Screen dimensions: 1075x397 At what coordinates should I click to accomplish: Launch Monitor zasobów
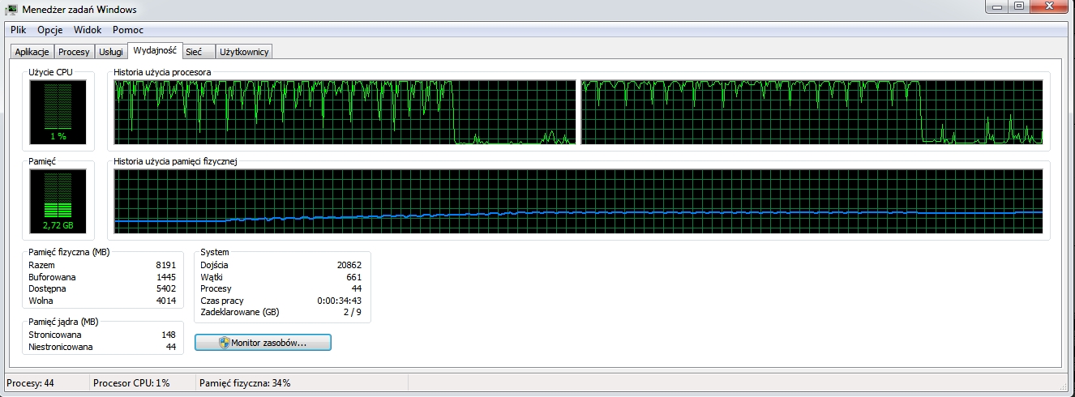click(263, 343)
